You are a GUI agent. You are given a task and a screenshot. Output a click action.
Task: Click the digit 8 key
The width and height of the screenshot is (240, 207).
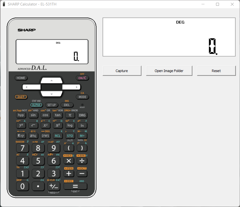point(38,148)
